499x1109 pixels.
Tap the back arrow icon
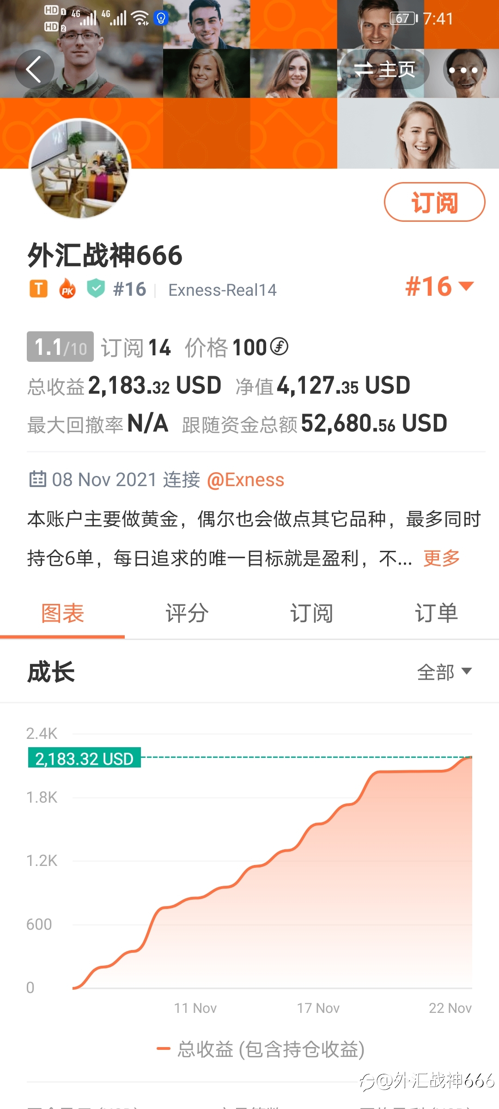tap(34, 69)
